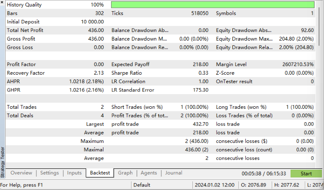Click the O: 2076.89 open price
This screenshot has height=190, width=324.
click(x=253, y=185)
